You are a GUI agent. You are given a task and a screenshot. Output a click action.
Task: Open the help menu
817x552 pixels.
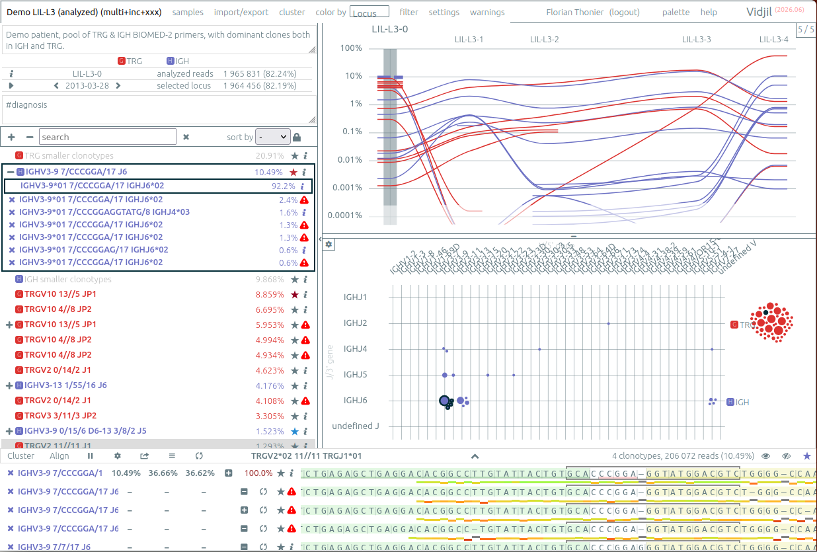709,12
